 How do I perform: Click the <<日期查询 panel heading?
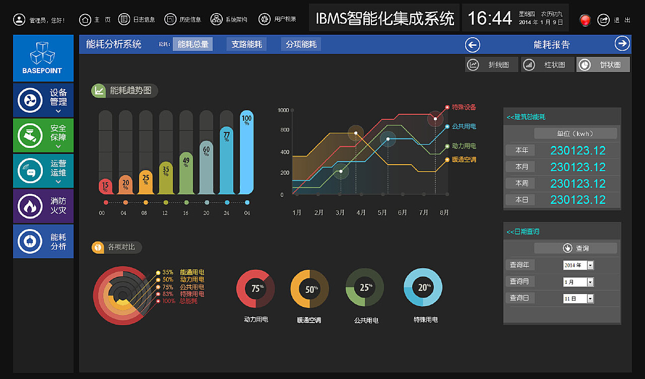point(523,232)
